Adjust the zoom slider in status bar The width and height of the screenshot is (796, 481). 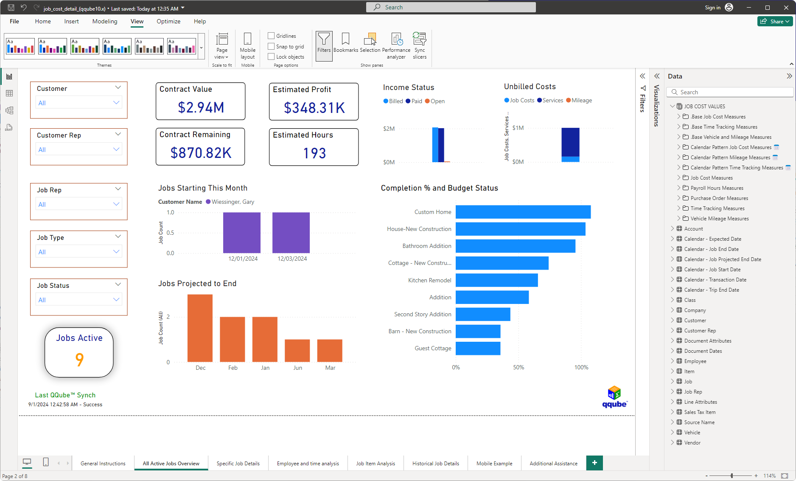tap(732, 476)
